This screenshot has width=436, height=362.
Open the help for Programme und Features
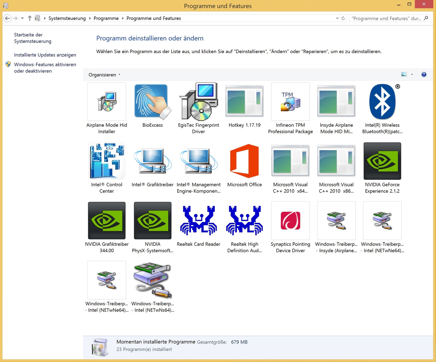point(424,75)
